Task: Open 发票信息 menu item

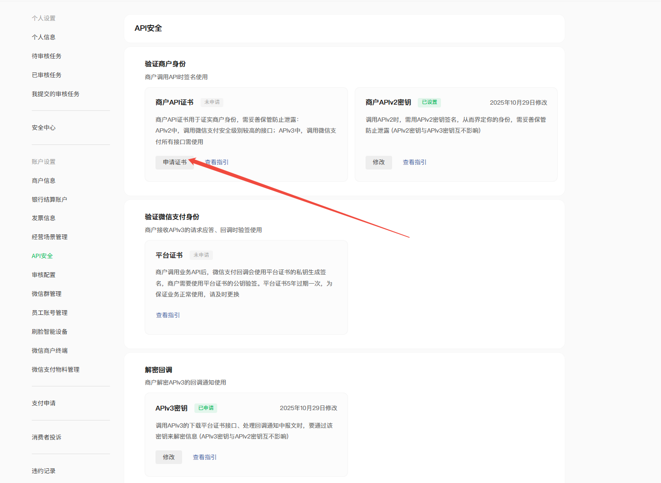Action: coord(44,218)
